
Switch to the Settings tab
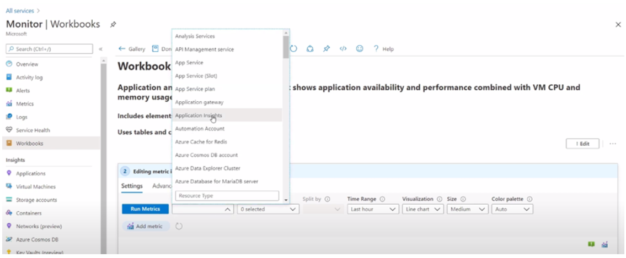click(x=132, y=186)
